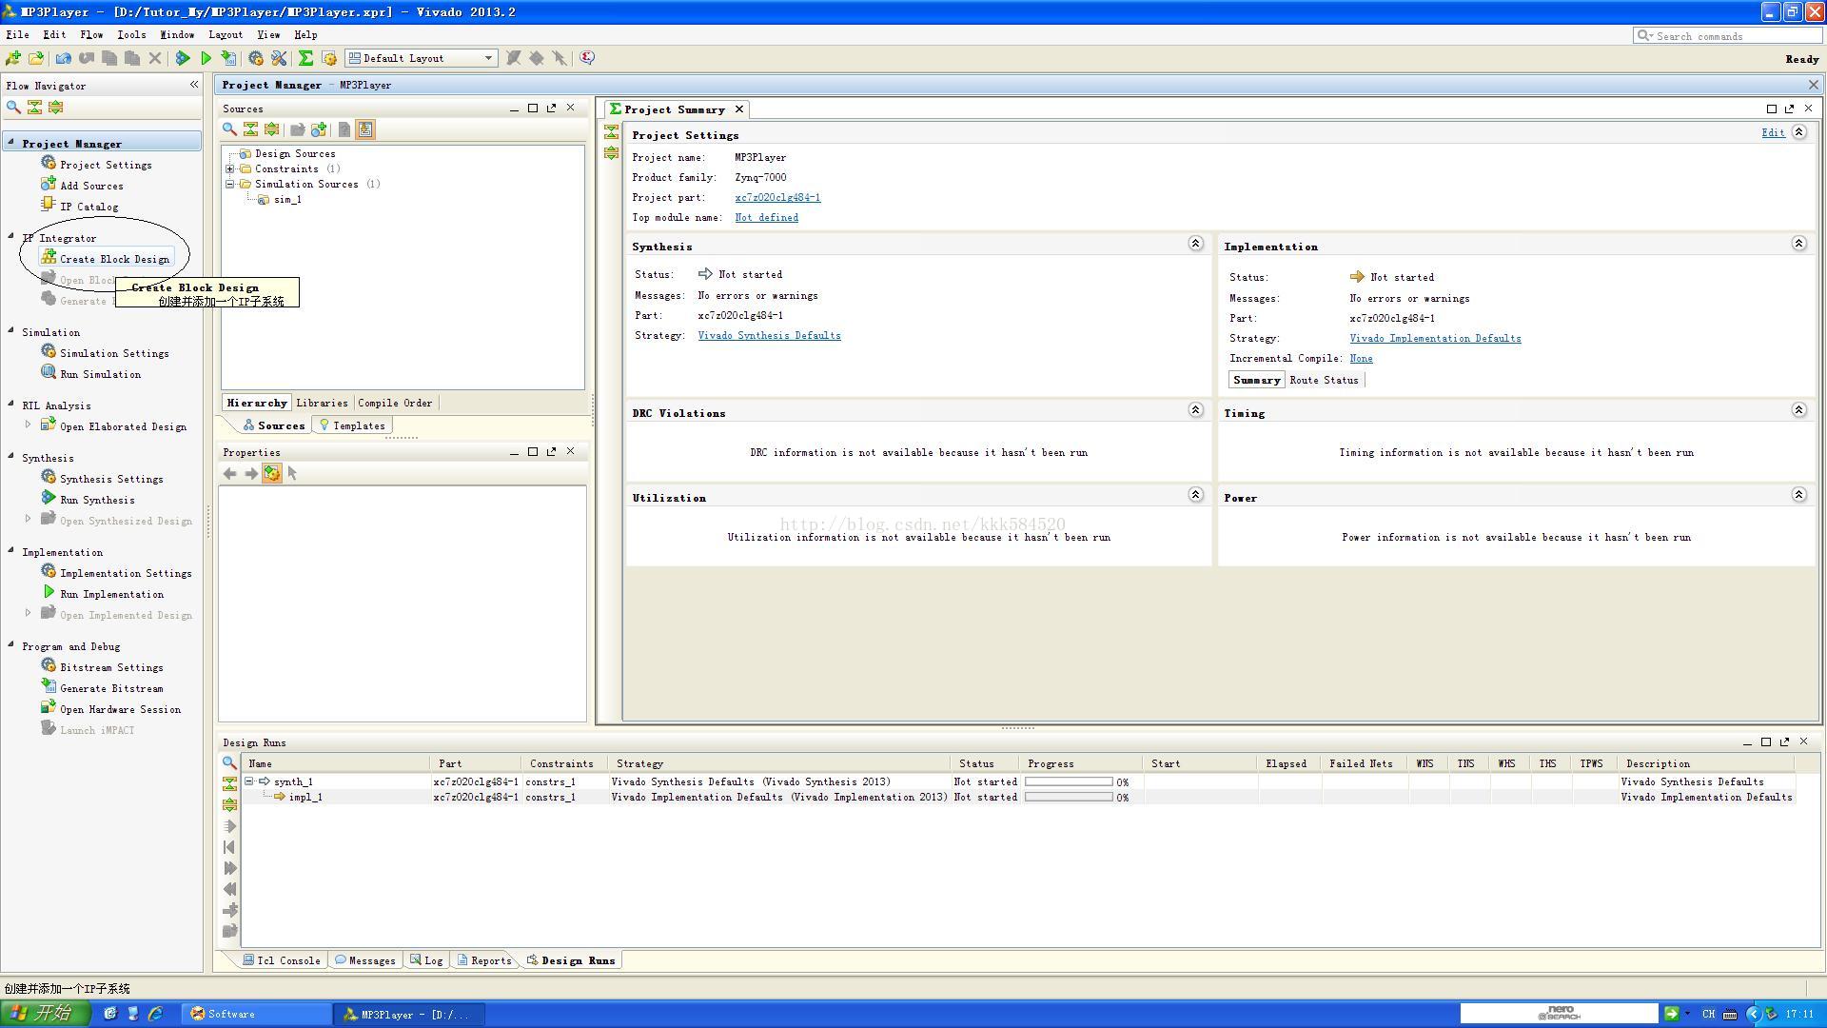The width and height of the screenshot is (1827, 1028).
Task: Collapse the Project Manager group in navigator
Action: [11, 143]
